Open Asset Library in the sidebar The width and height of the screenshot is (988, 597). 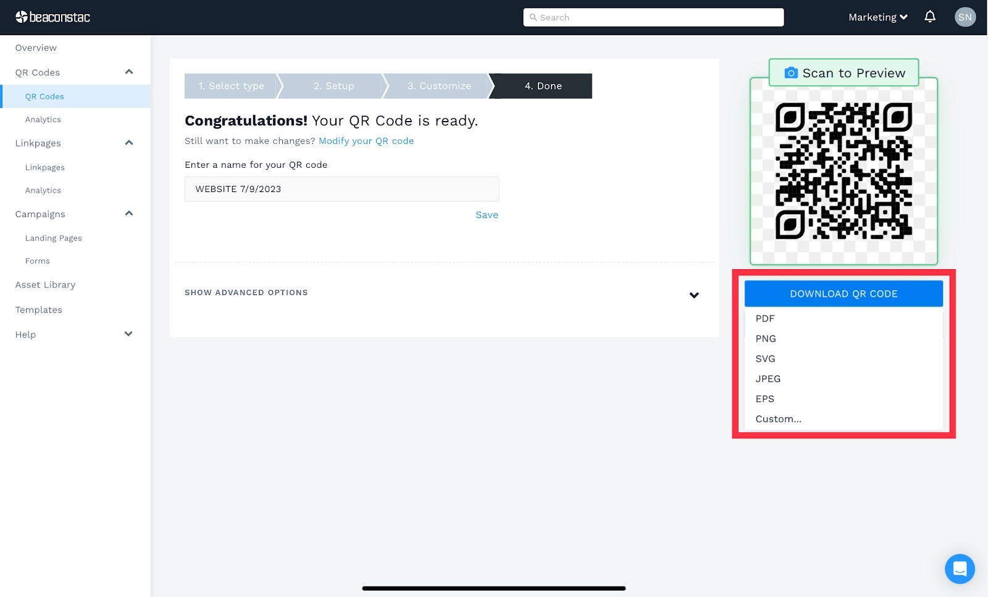tap(45, 285)
